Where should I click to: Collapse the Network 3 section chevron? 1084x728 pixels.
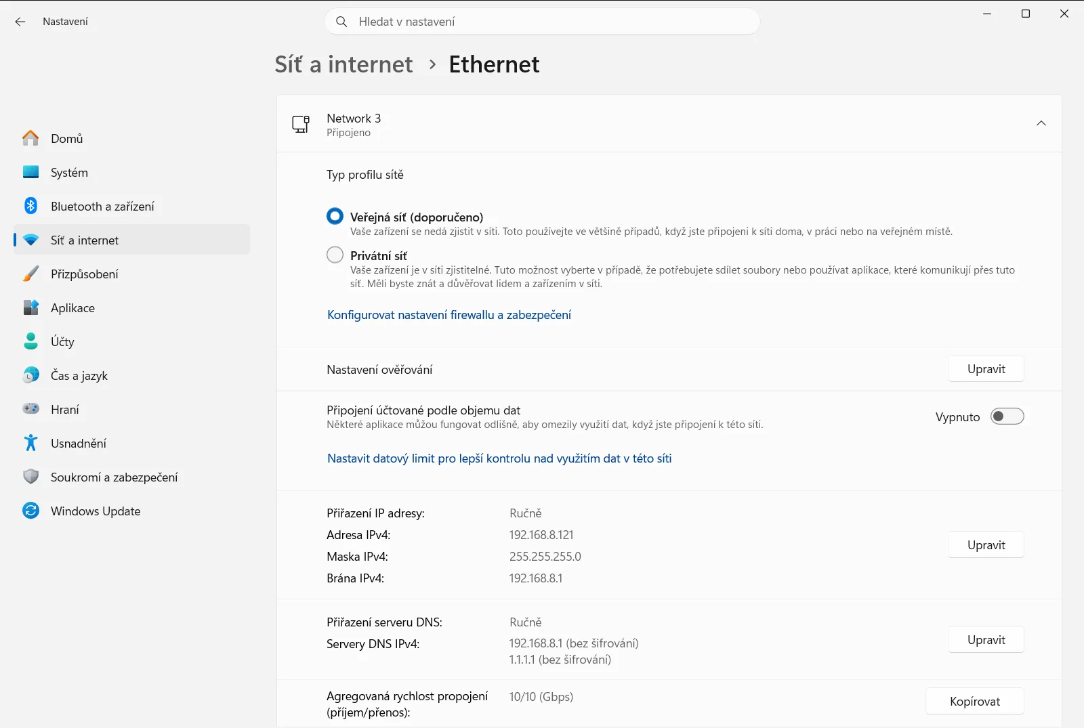pos(1041,123)
